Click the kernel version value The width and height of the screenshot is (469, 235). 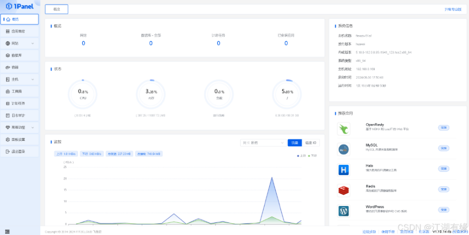pos(383,52)
